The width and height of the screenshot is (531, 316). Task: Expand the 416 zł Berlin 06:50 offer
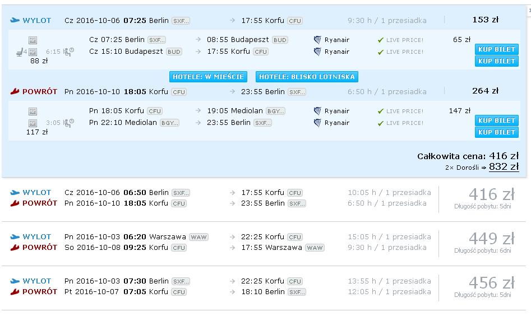pos(264,199)
